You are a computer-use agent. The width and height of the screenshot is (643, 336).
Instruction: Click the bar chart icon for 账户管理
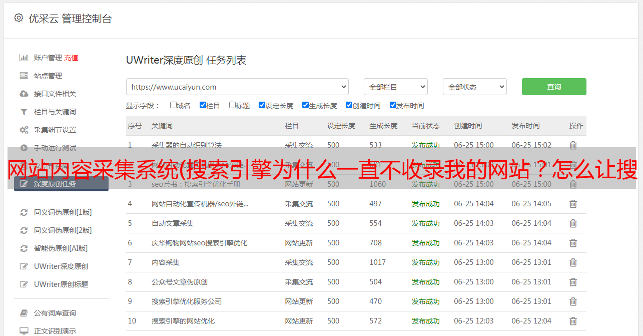click(x=24, y=58)
